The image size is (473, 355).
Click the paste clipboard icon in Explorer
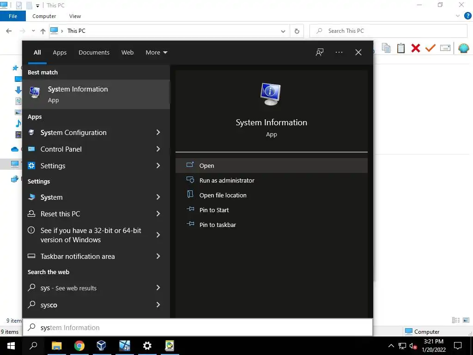pos(401,48)
